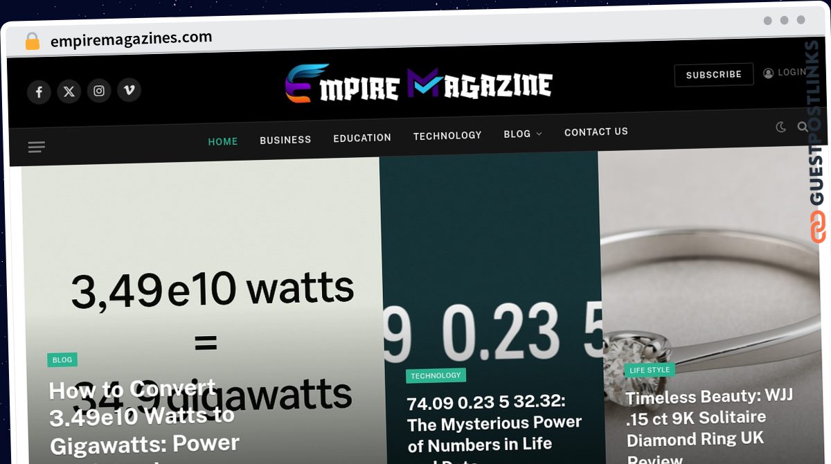831x464 pixels.
Task: Open the Instagram social icon
Action: (x=99, y=91)
